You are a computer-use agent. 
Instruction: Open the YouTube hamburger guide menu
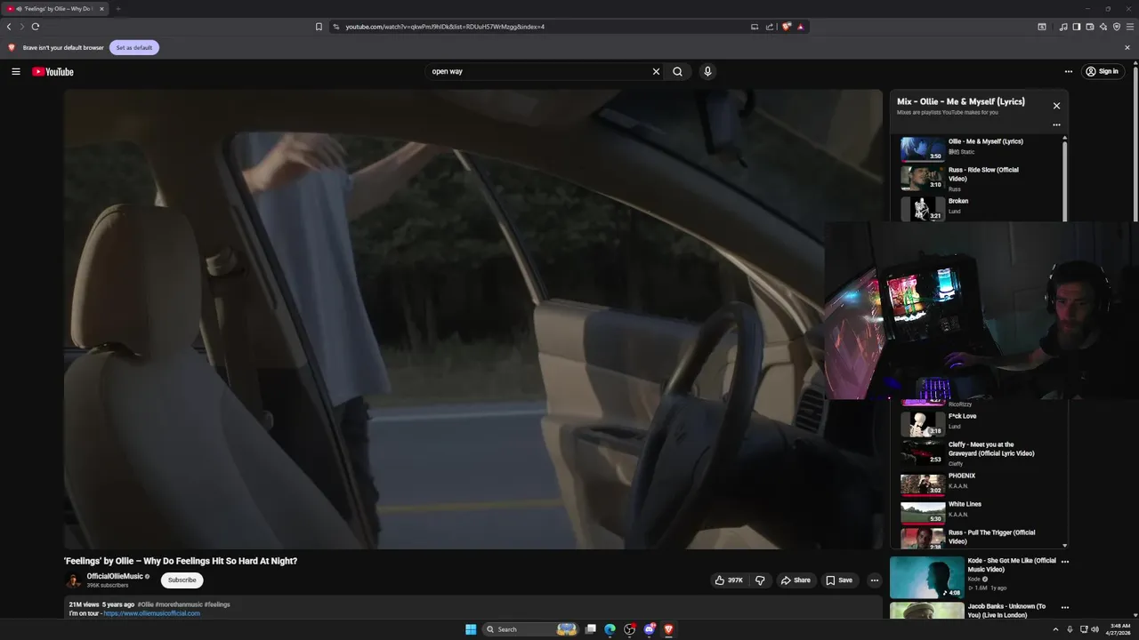16,71
